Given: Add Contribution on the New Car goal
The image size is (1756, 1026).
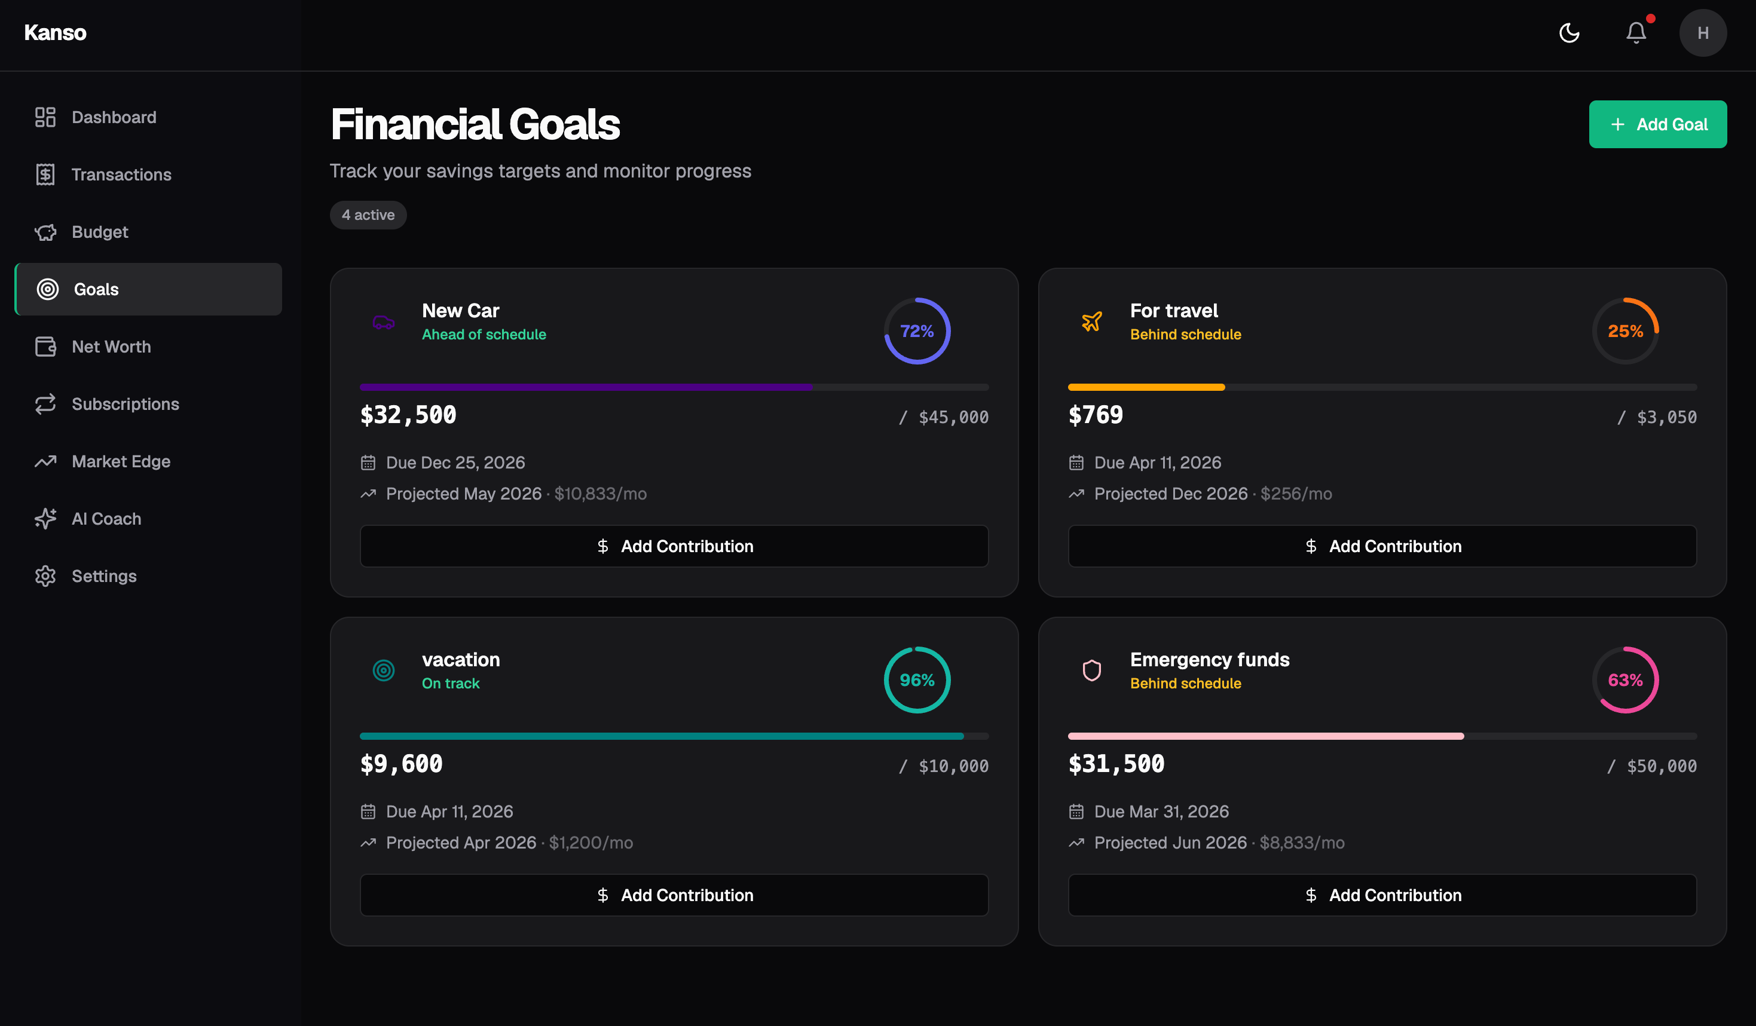Looking at the screenshot, I should [673, 546].
